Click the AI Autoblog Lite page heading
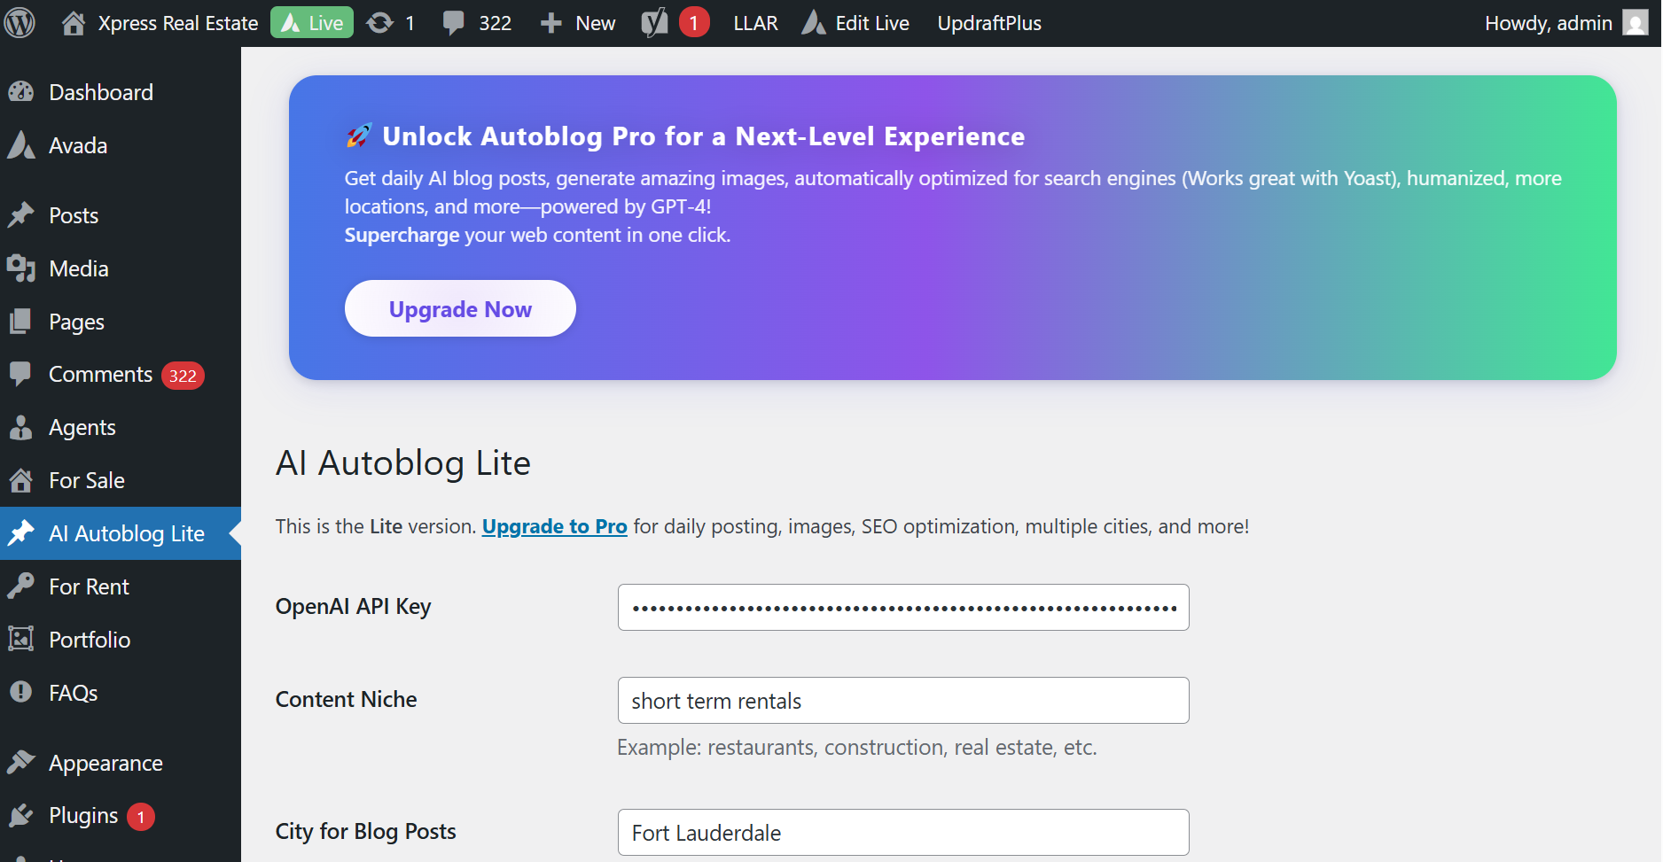The width and height of the screenshot is (1663, 862). click(403, 462)
